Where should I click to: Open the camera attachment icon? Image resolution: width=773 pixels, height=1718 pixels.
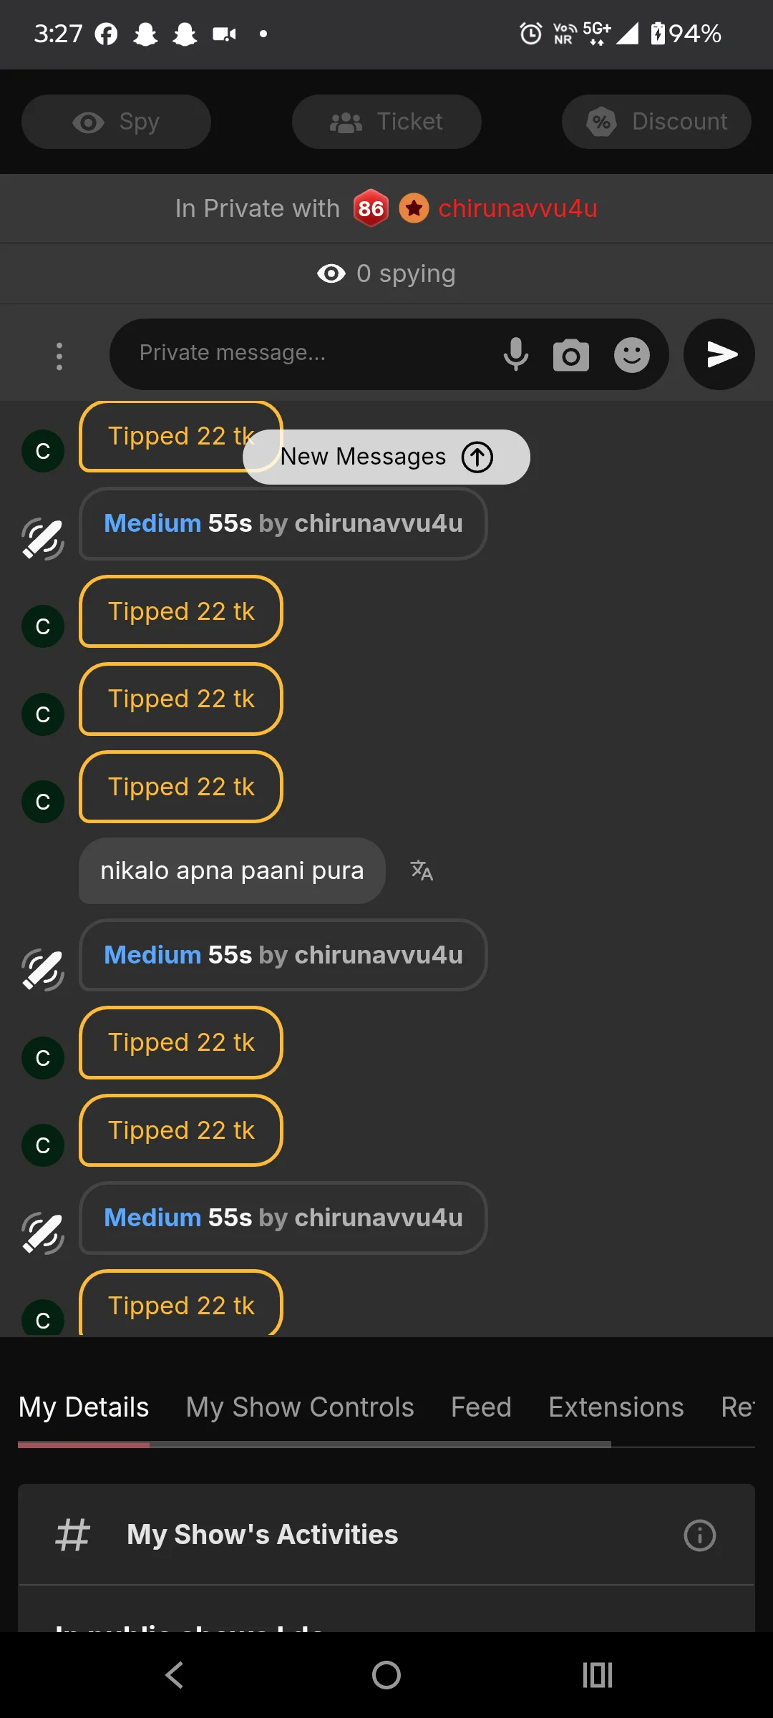coord(570,355)
